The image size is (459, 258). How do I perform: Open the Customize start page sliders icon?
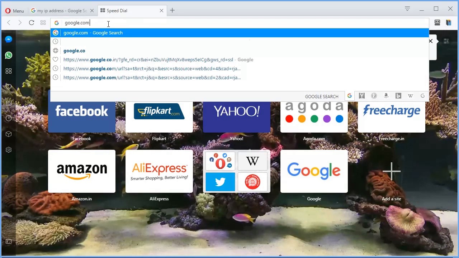(x=446, y=41)
